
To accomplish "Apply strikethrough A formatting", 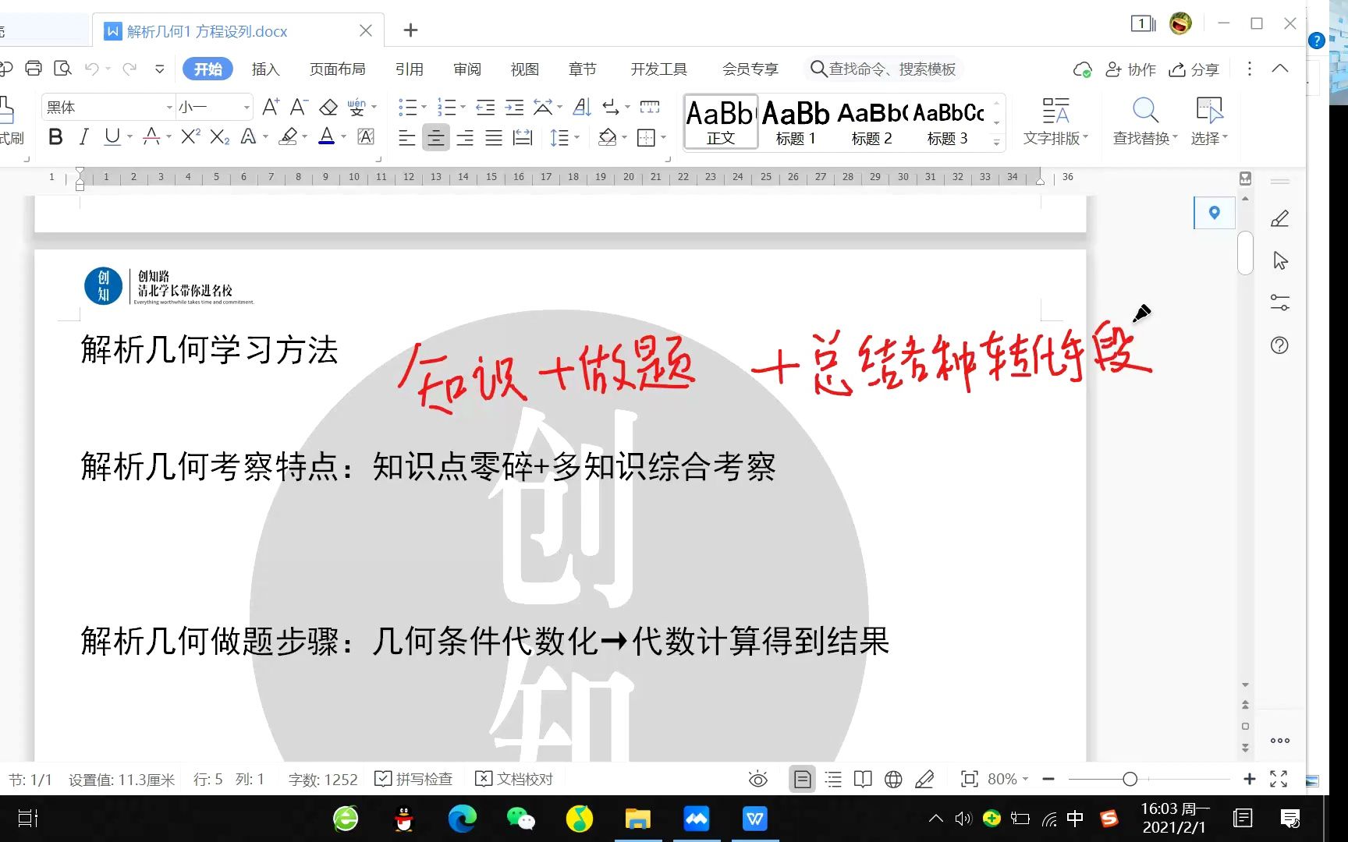I will click(x=152, y=137).
